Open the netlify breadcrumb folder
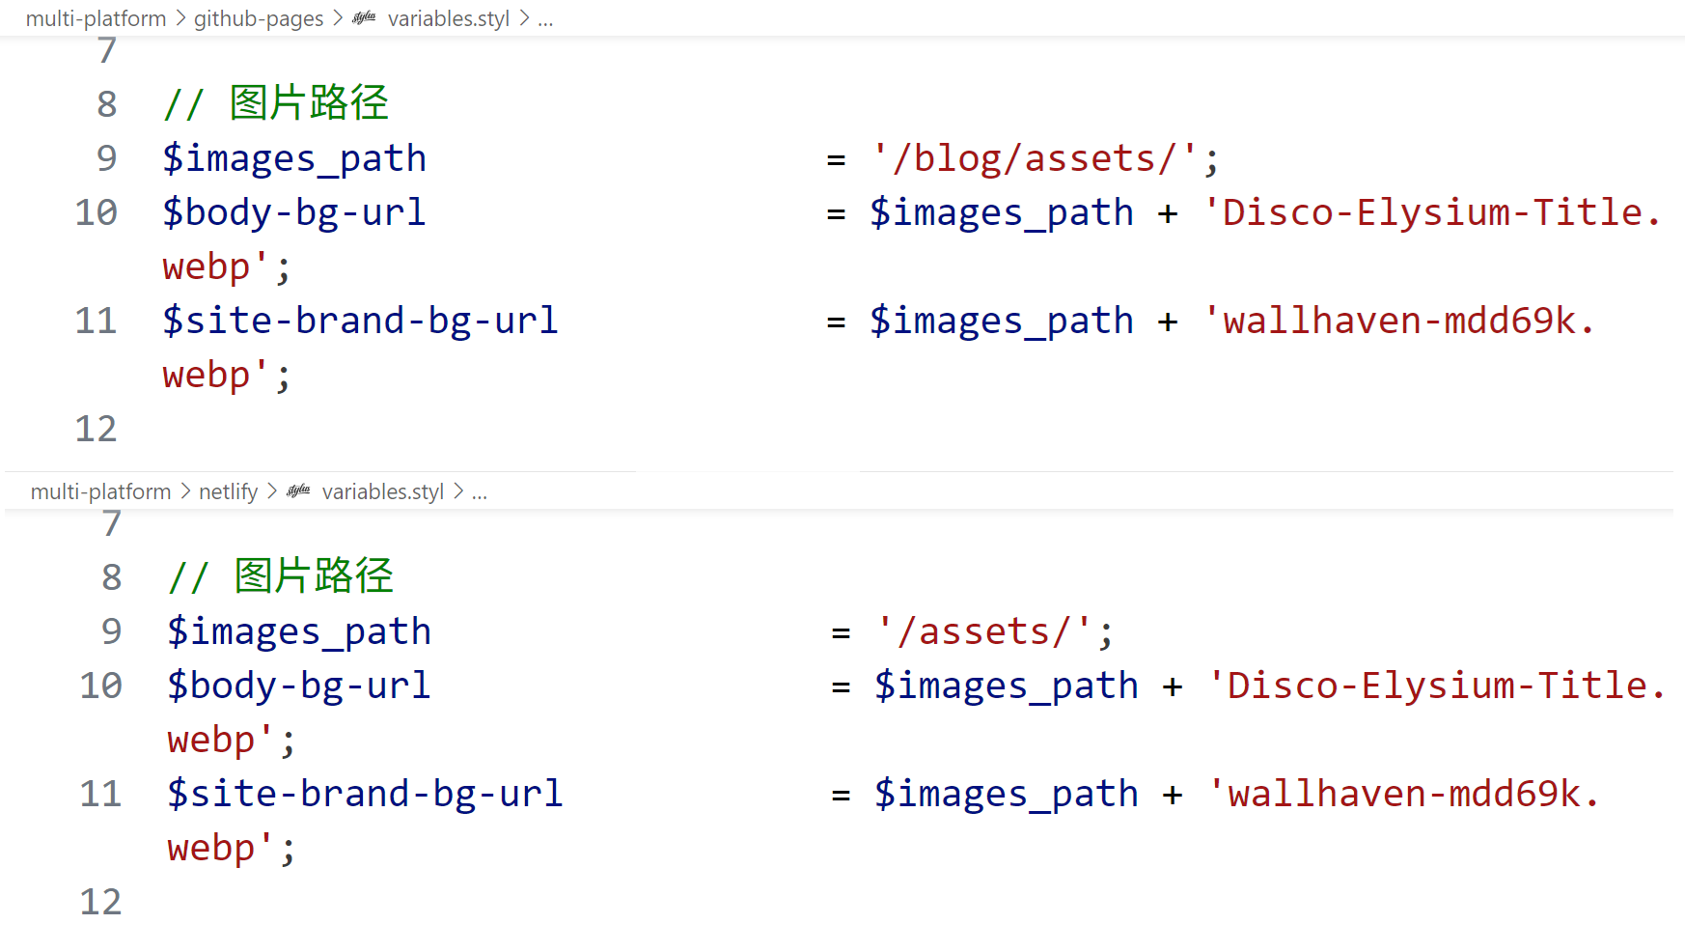 coord(228,491)
